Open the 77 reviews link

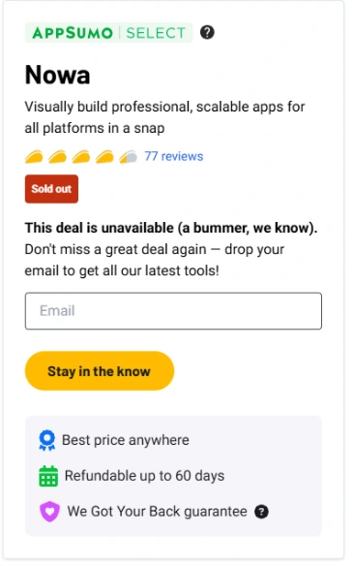[174, 156]
